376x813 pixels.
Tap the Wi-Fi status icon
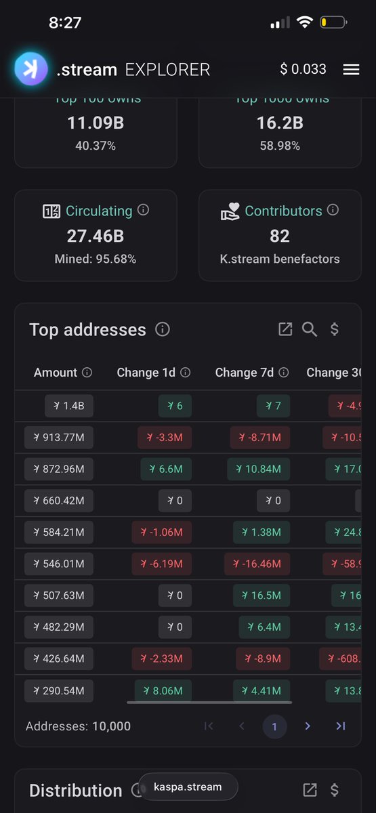(304, 22)
